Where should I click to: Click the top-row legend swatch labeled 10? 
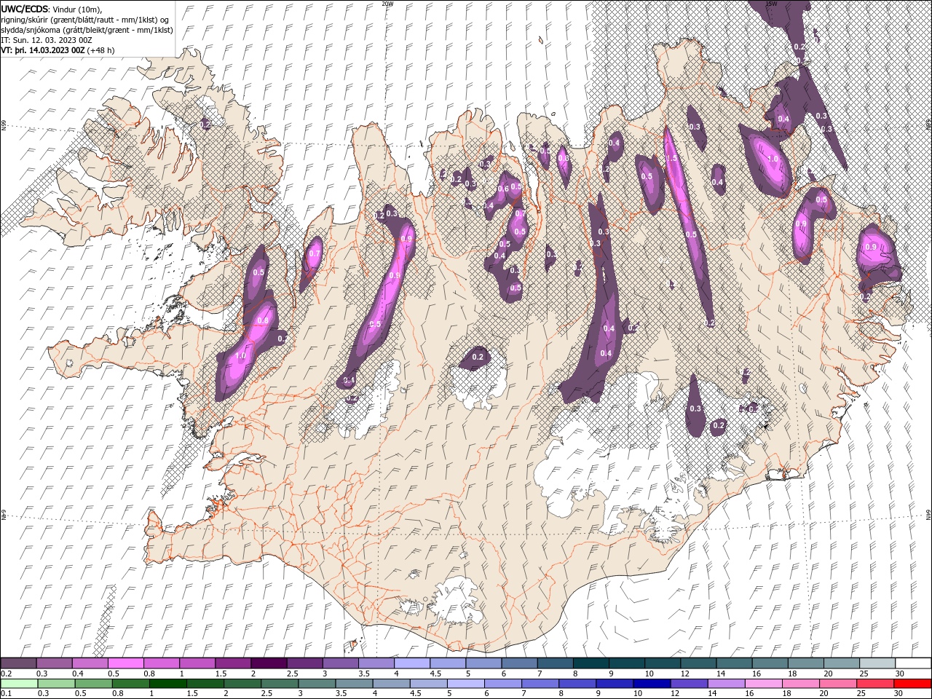663,663
